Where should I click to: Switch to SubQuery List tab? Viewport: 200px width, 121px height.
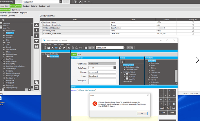pyautogui.click(x=44, y=6)
